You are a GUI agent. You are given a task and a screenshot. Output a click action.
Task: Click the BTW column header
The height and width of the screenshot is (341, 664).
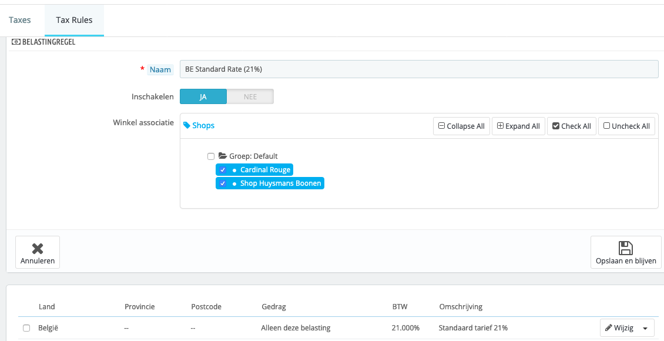click(x=400, y=307)
